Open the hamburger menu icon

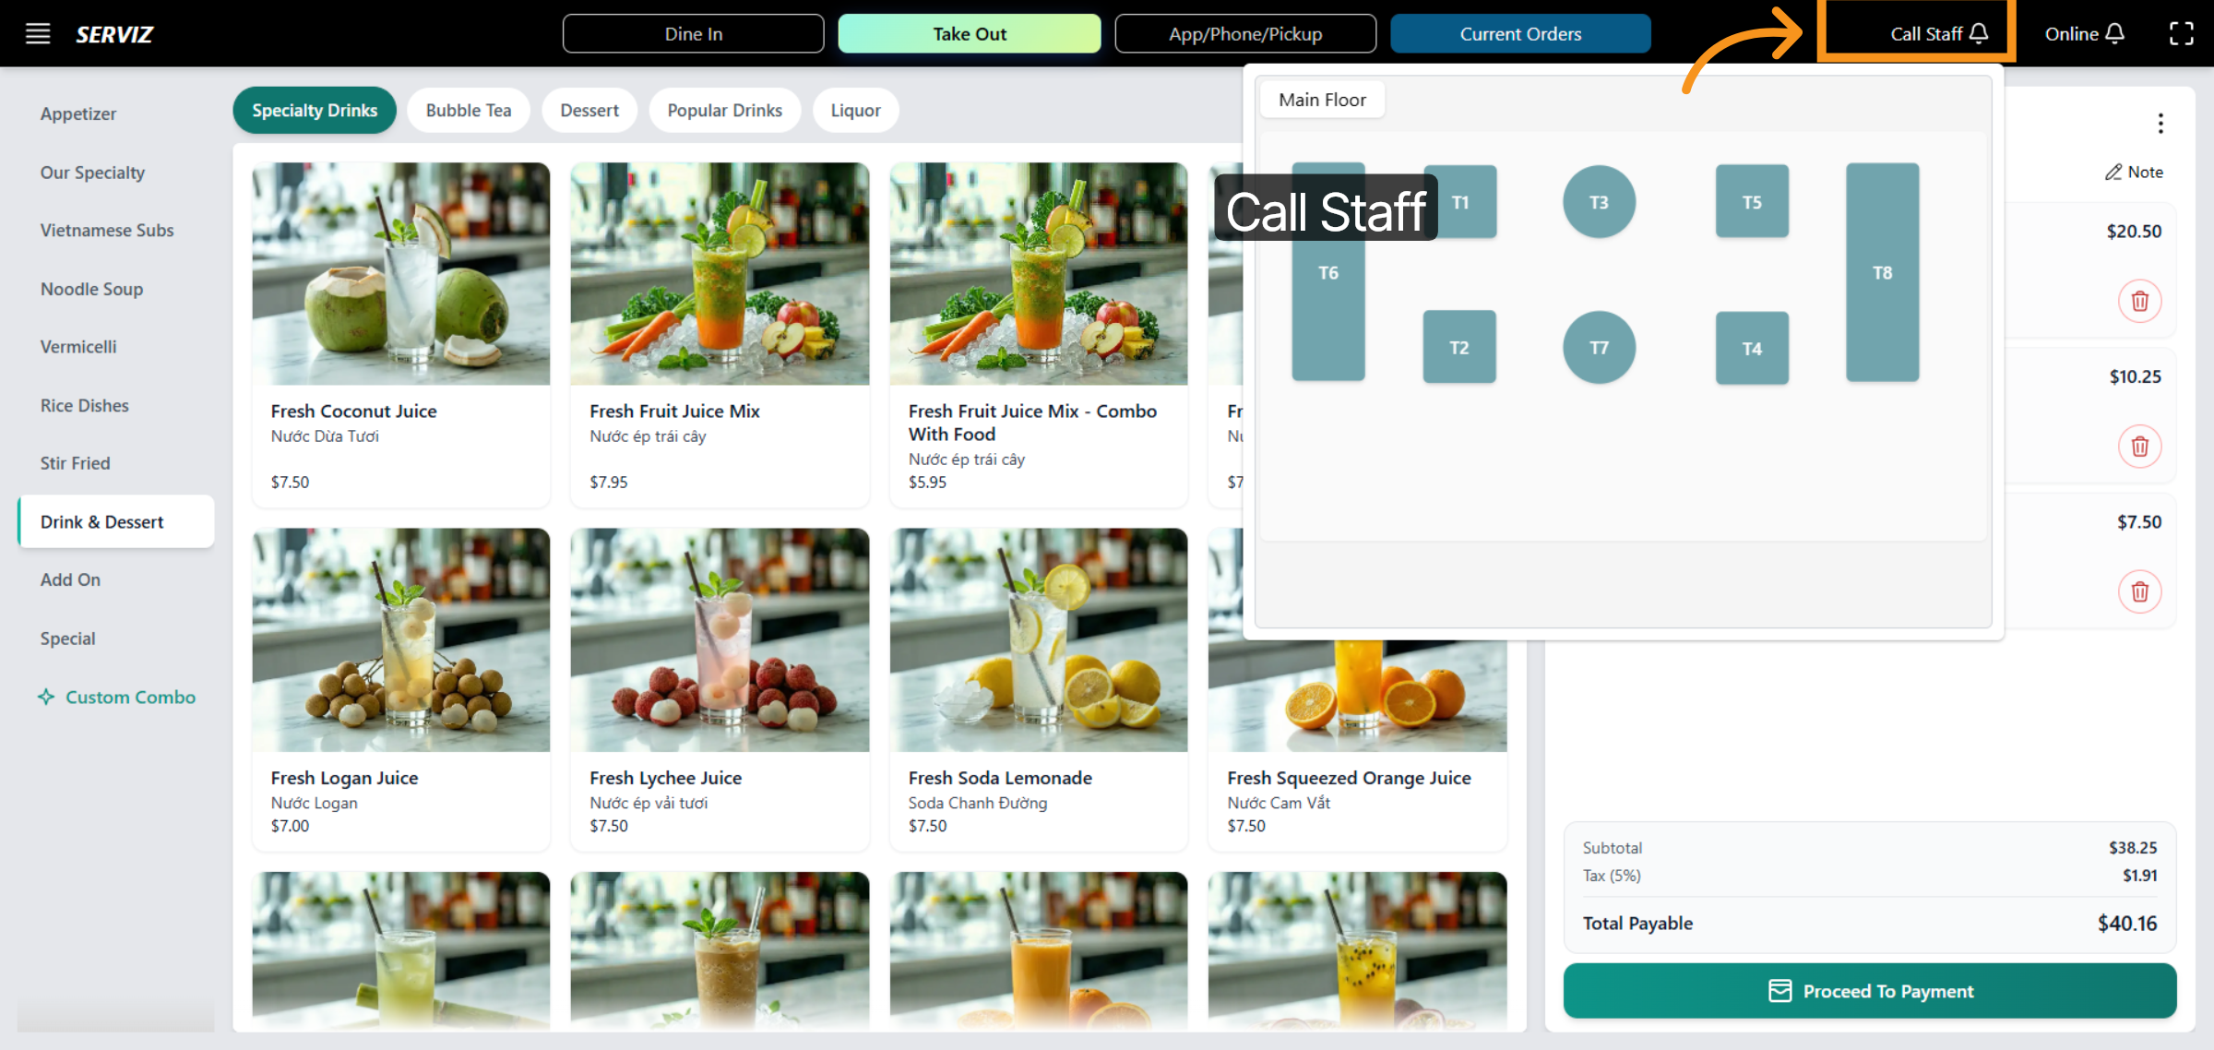click(x=38, y=34)
